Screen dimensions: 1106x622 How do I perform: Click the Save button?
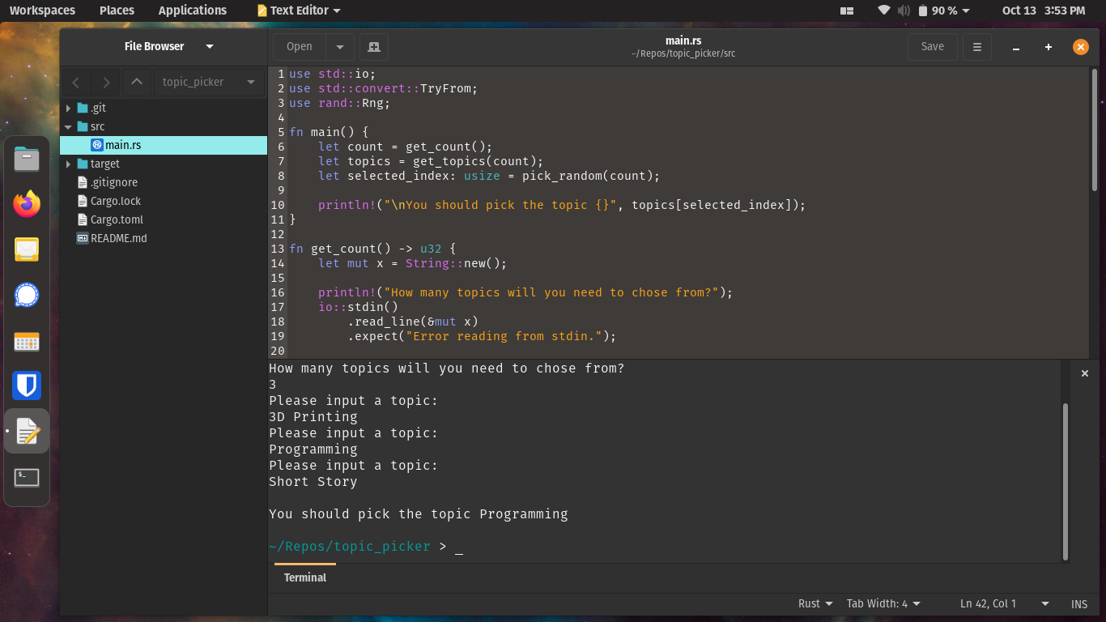(x=933, y=47)
